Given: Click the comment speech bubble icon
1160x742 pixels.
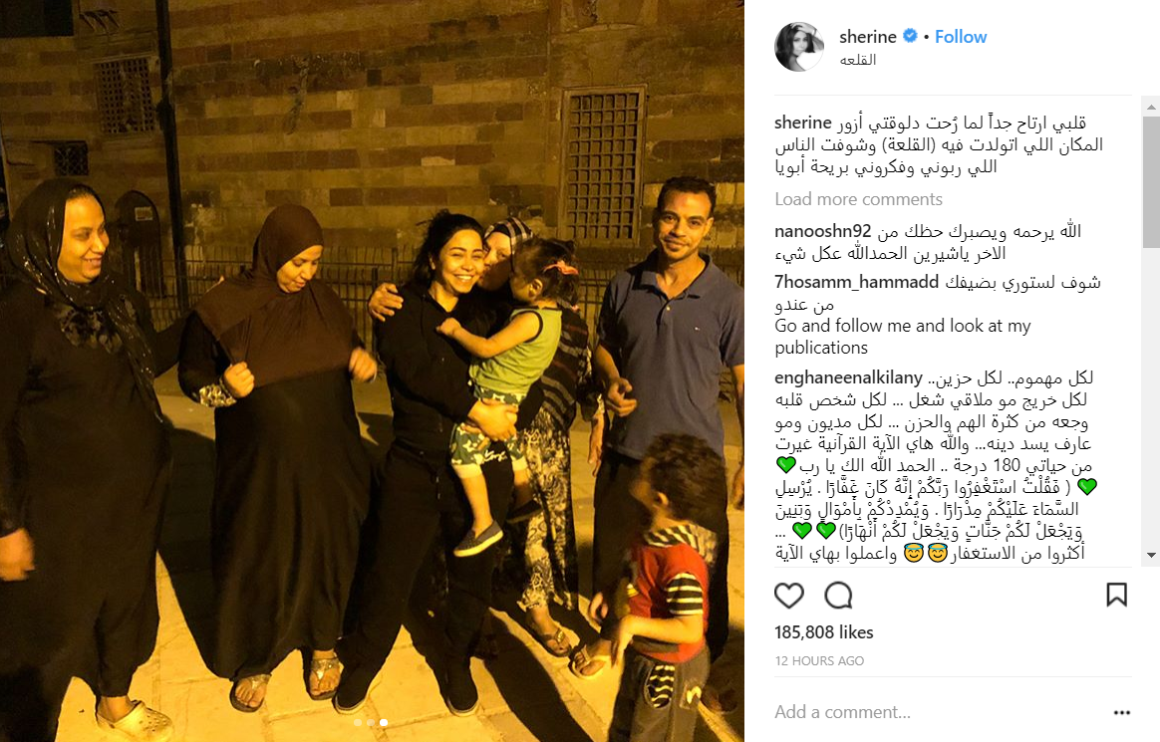Looking at the screenshot, I should pyautogui.click(x=838, y=595).
